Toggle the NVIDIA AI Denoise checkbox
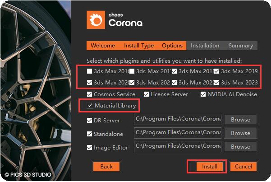The height and width of the screenshot is (182, 271). [203, 94]
